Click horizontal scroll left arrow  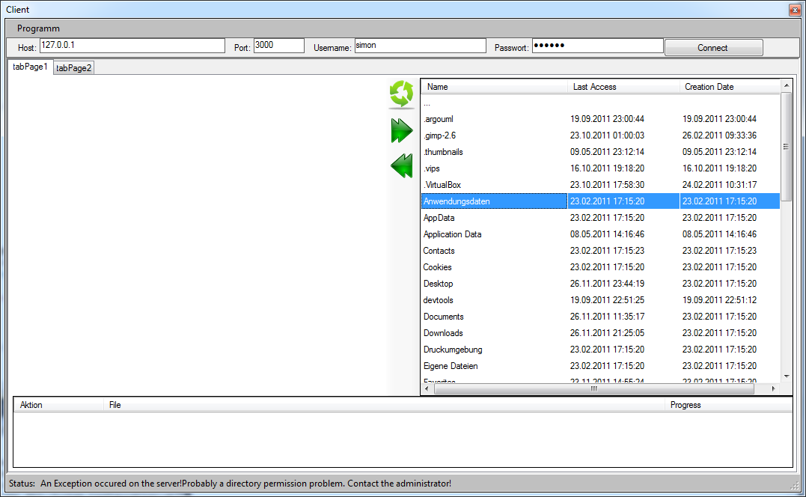(x=427, y=389)
